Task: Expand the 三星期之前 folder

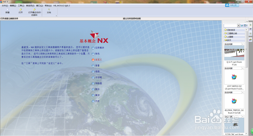Action: click(x=234, y=34)
